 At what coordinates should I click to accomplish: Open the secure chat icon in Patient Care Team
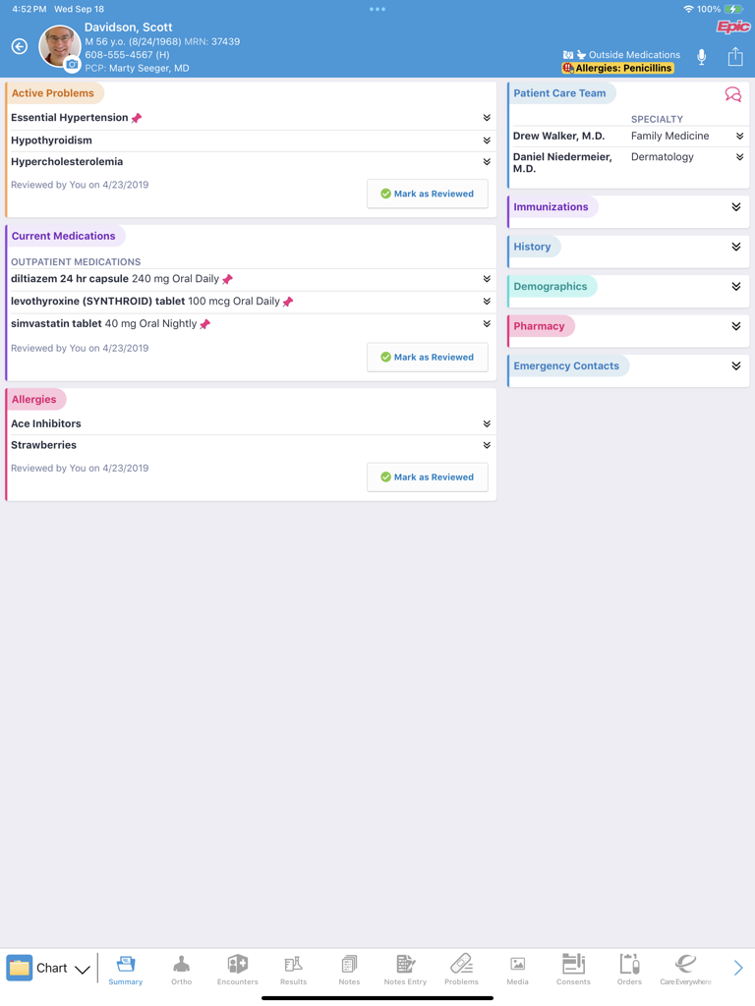pyautogui.click(x=732, y=93)
